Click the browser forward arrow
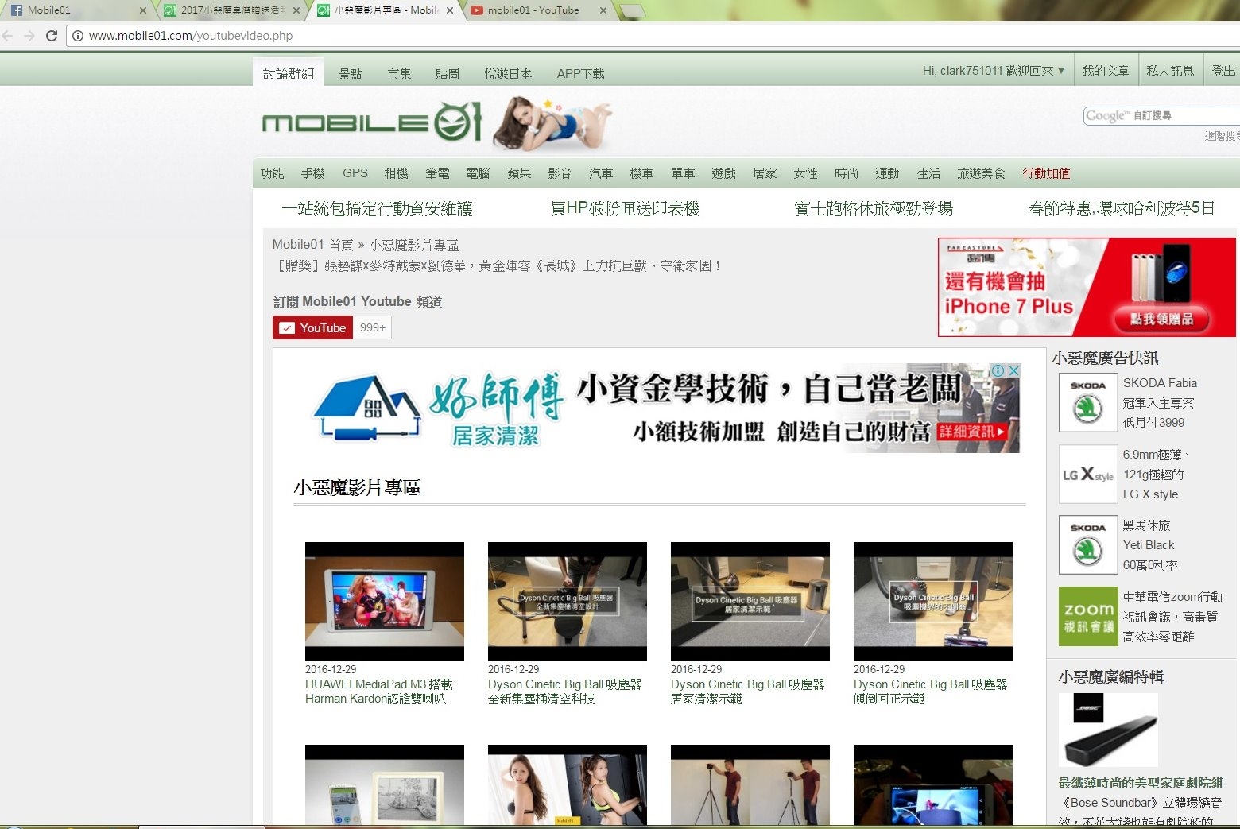The height and width of the screenshot is (829, 1240). pos(29,36)
